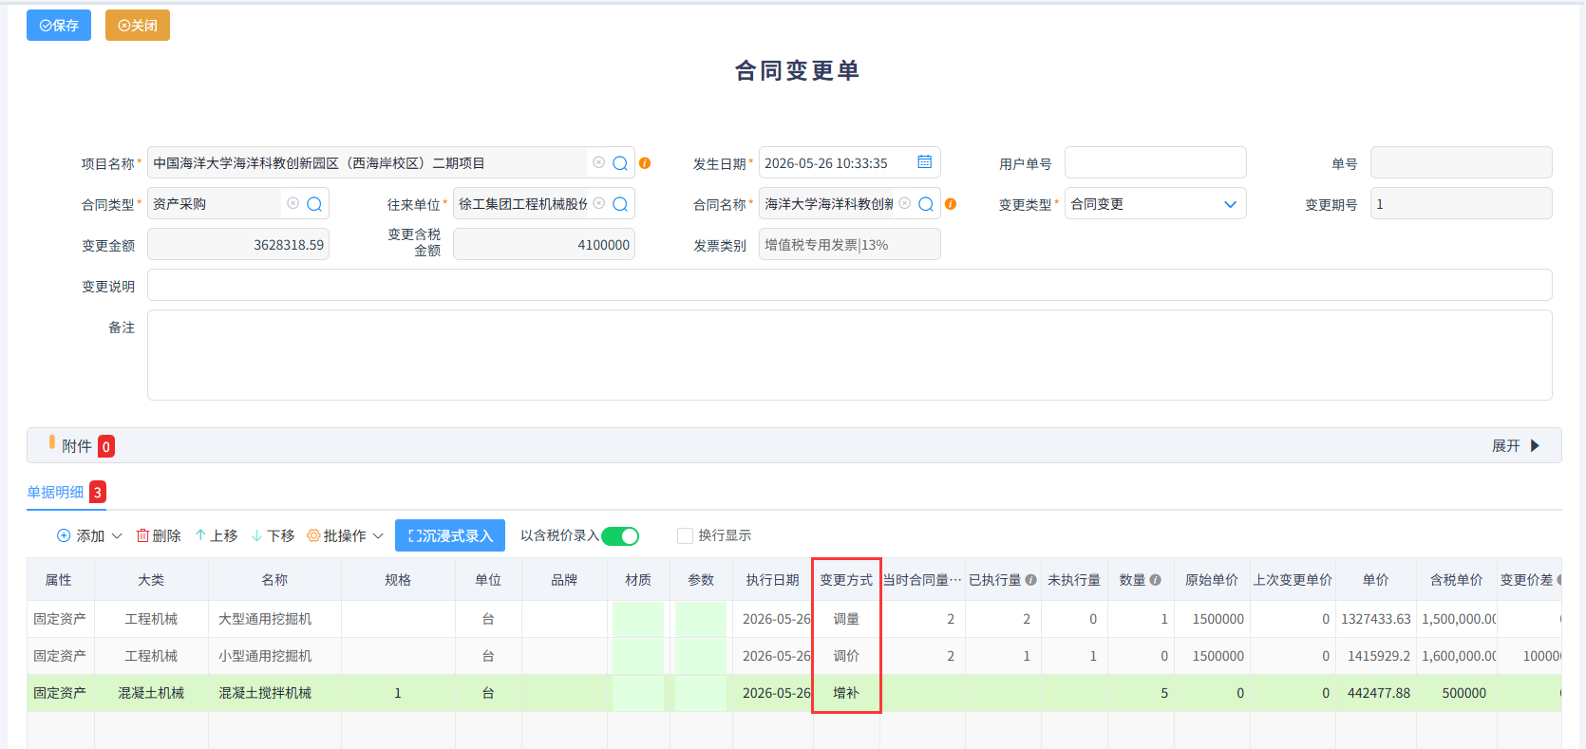Image resolution: width=1586 pixels, height=749 pixels.
Task: Select the 大型通用挖掘机 table row
Action: 794,619
